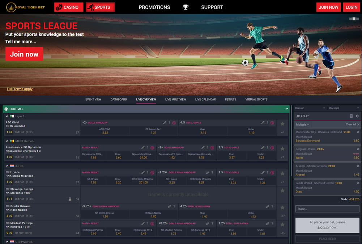Viewport: 362px width, 244px height.
Task: Click the Royal Tiger Bet logo
Action: point(26,7)
